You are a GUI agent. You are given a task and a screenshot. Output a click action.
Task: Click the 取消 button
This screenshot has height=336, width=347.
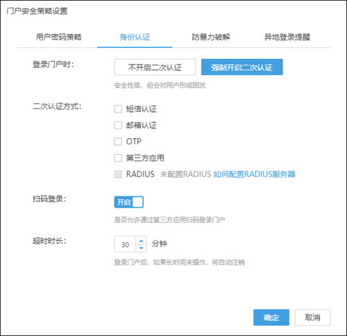tap(312, 317)
